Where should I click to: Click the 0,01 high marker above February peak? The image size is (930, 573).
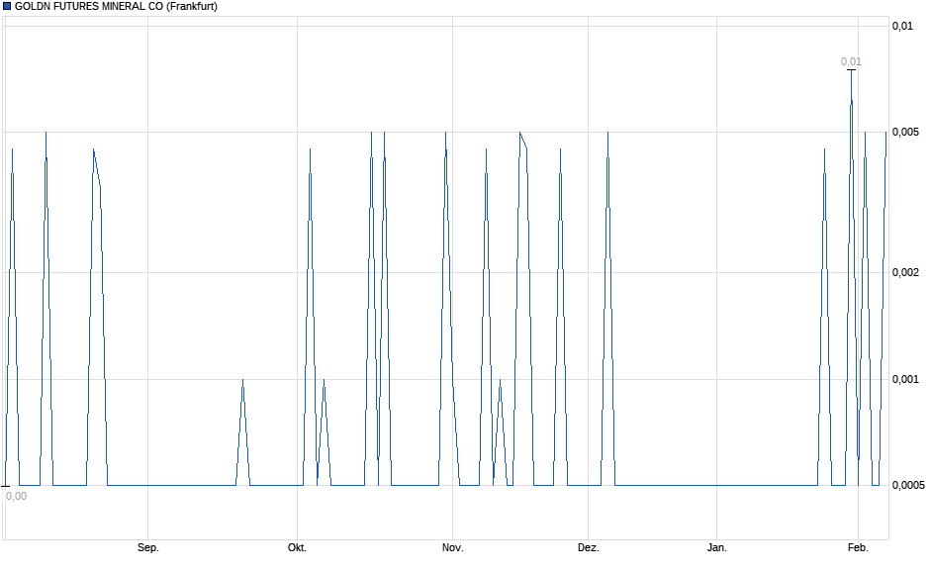pos(851,61)
